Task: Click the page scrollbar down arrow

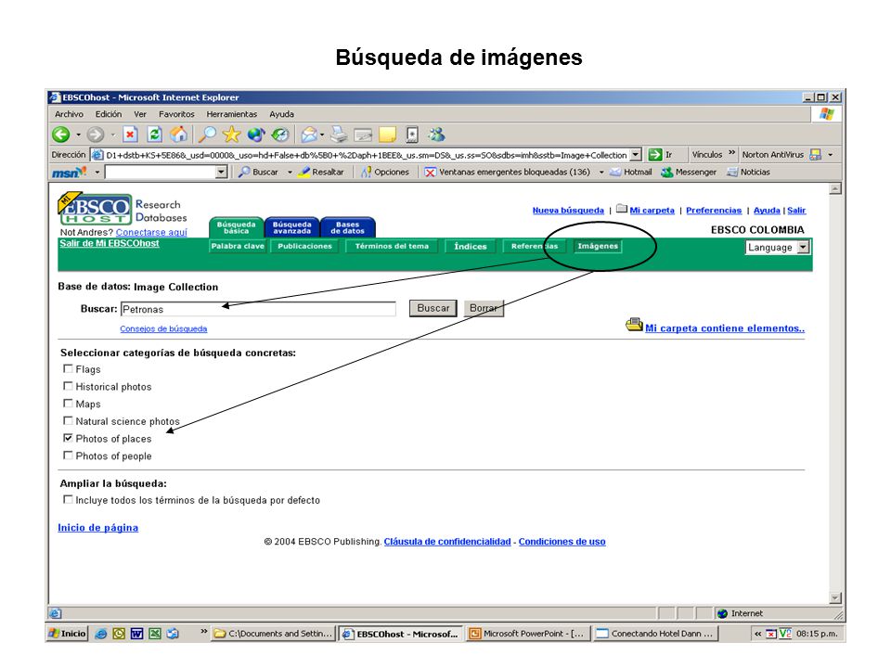Action: click(x=835, y=597)
